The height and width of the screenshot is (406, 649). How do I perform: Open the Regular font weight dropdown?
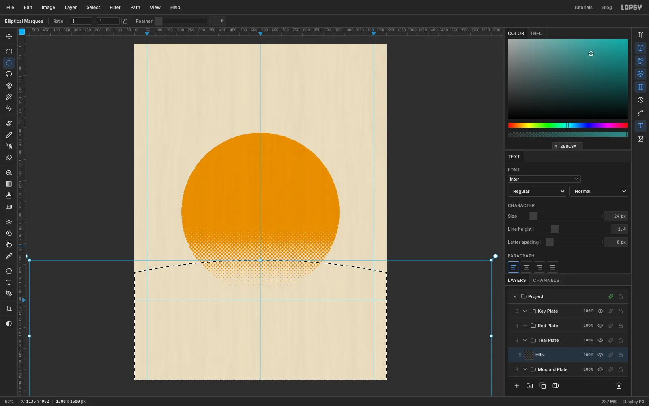537,191
